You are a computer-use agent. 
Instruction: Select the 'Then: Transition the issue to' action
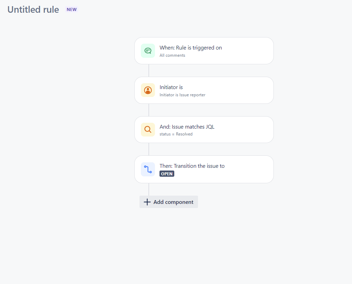tap(204, 169)
